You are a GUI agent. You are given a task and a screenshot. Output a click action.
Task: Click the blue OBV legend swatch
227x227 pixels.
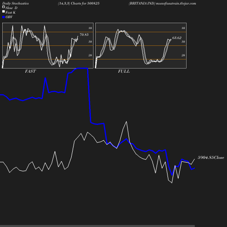pos(4,17)
